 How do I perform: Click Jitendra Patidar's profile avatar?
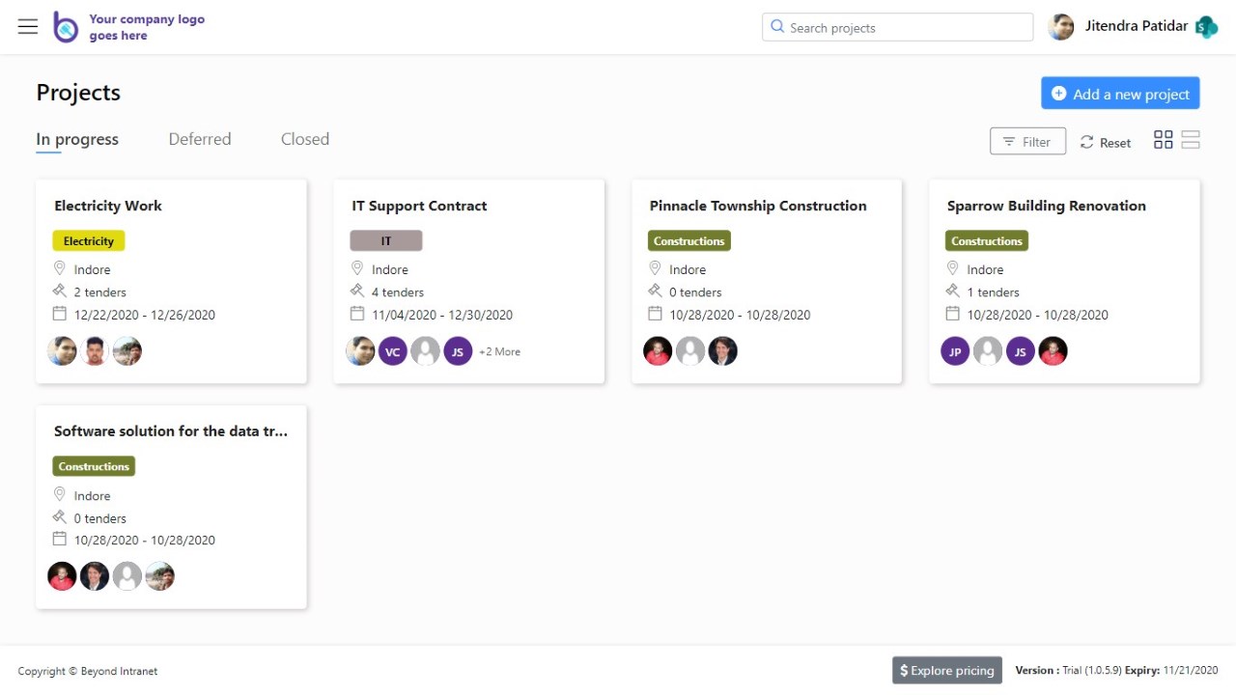pyautogui.click(x=1061, y=27)
